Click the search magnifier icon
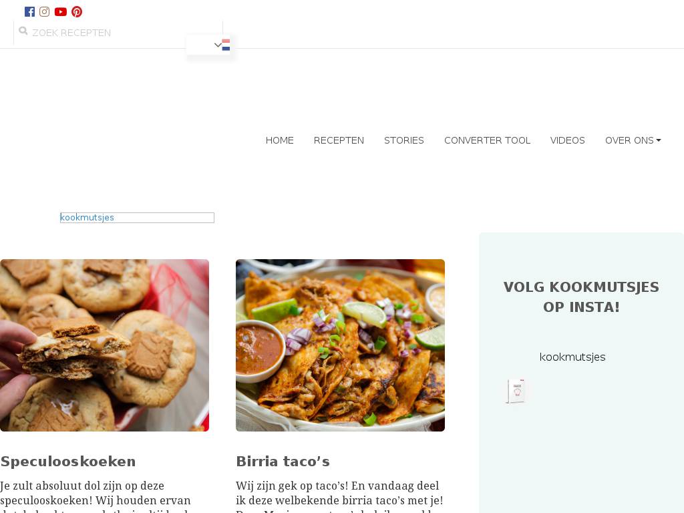The image size is (684, 513). pyautogui.click(x=23, y=31)
